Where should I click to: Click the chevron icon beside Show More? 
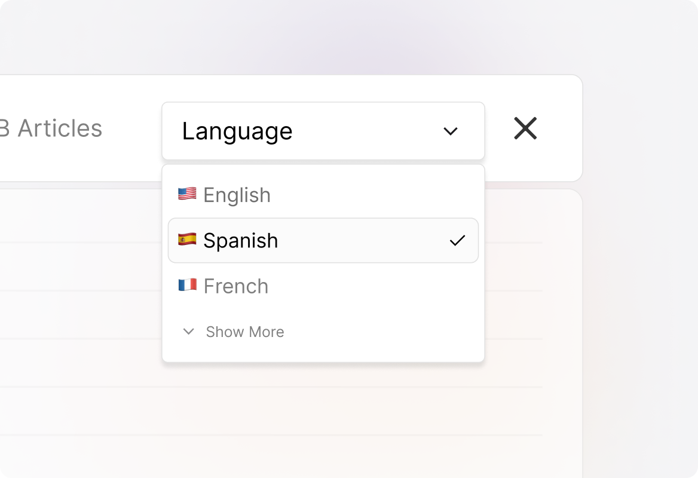[x=189, y=332]
